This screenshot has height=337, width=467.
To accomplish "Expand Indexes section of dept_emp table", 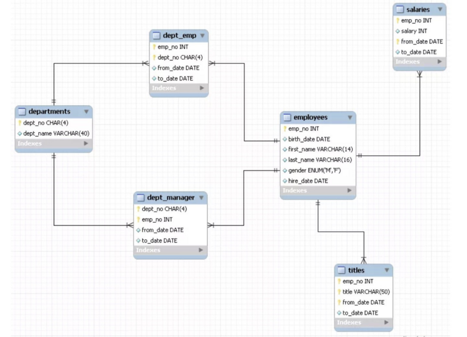I will pos(202,88).
